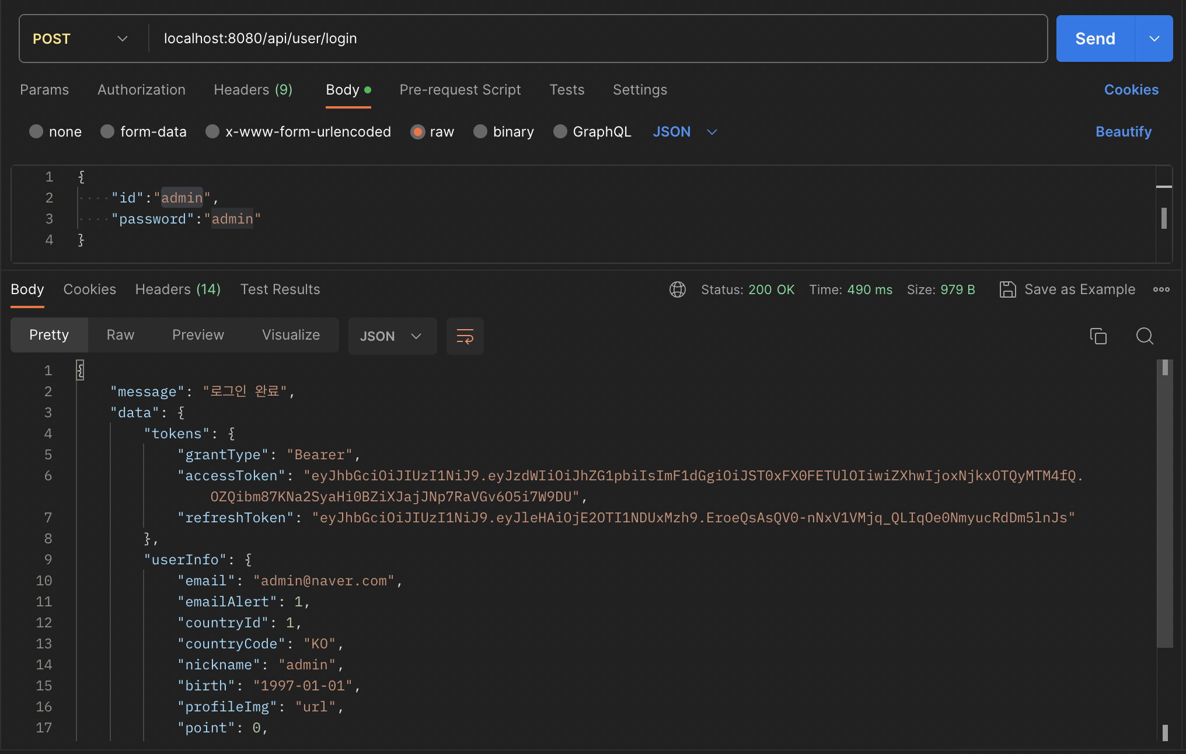The width and height of the screenshot is (1186, 754).
Task: Select the response Body tab
Action: pyautogui.click(x=27, y=289)
